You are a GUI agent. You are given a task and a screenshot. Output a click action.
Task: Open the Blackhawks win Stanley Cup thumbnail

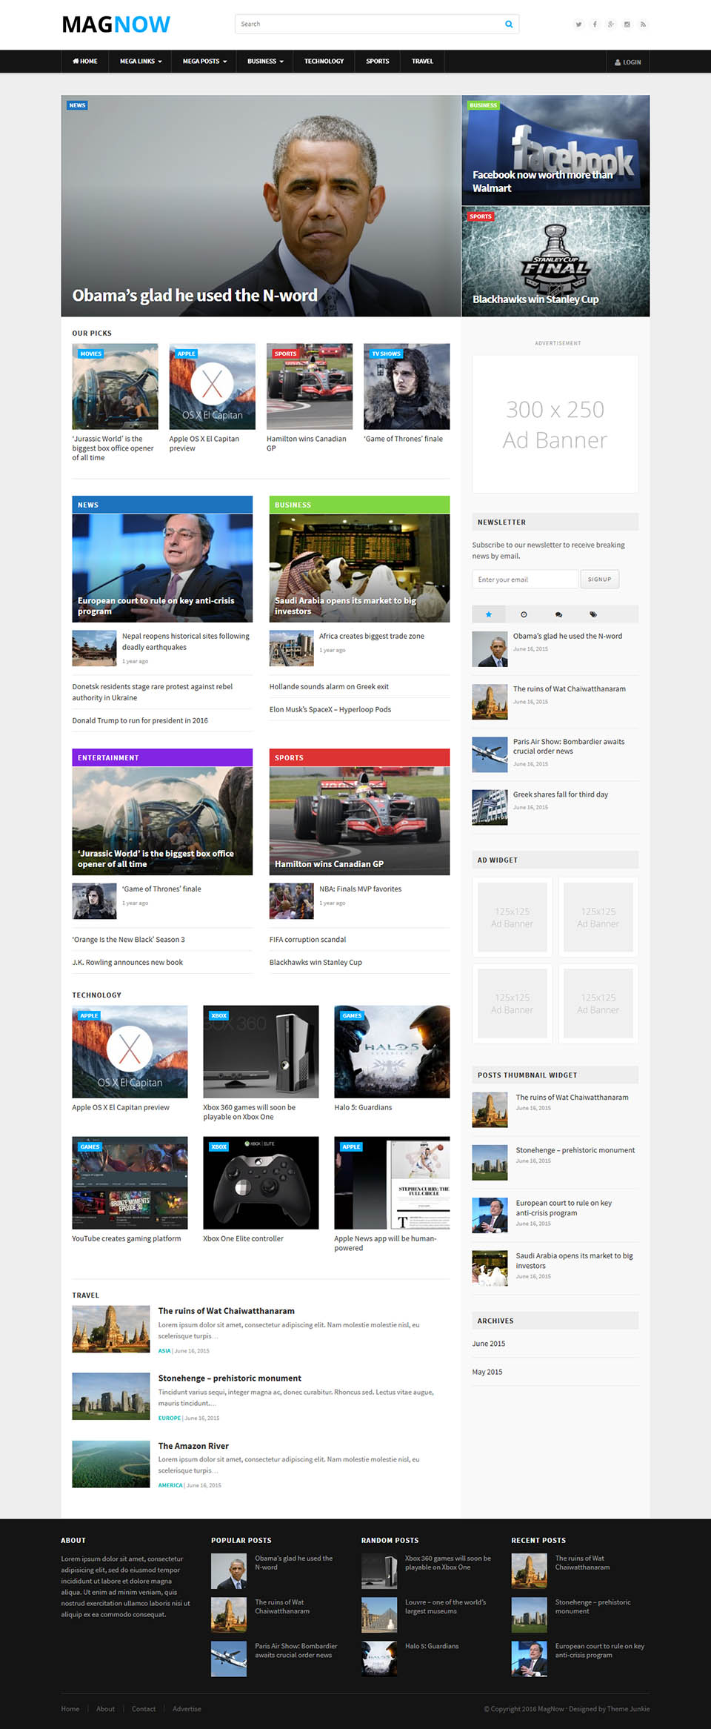tap(555, 262)
